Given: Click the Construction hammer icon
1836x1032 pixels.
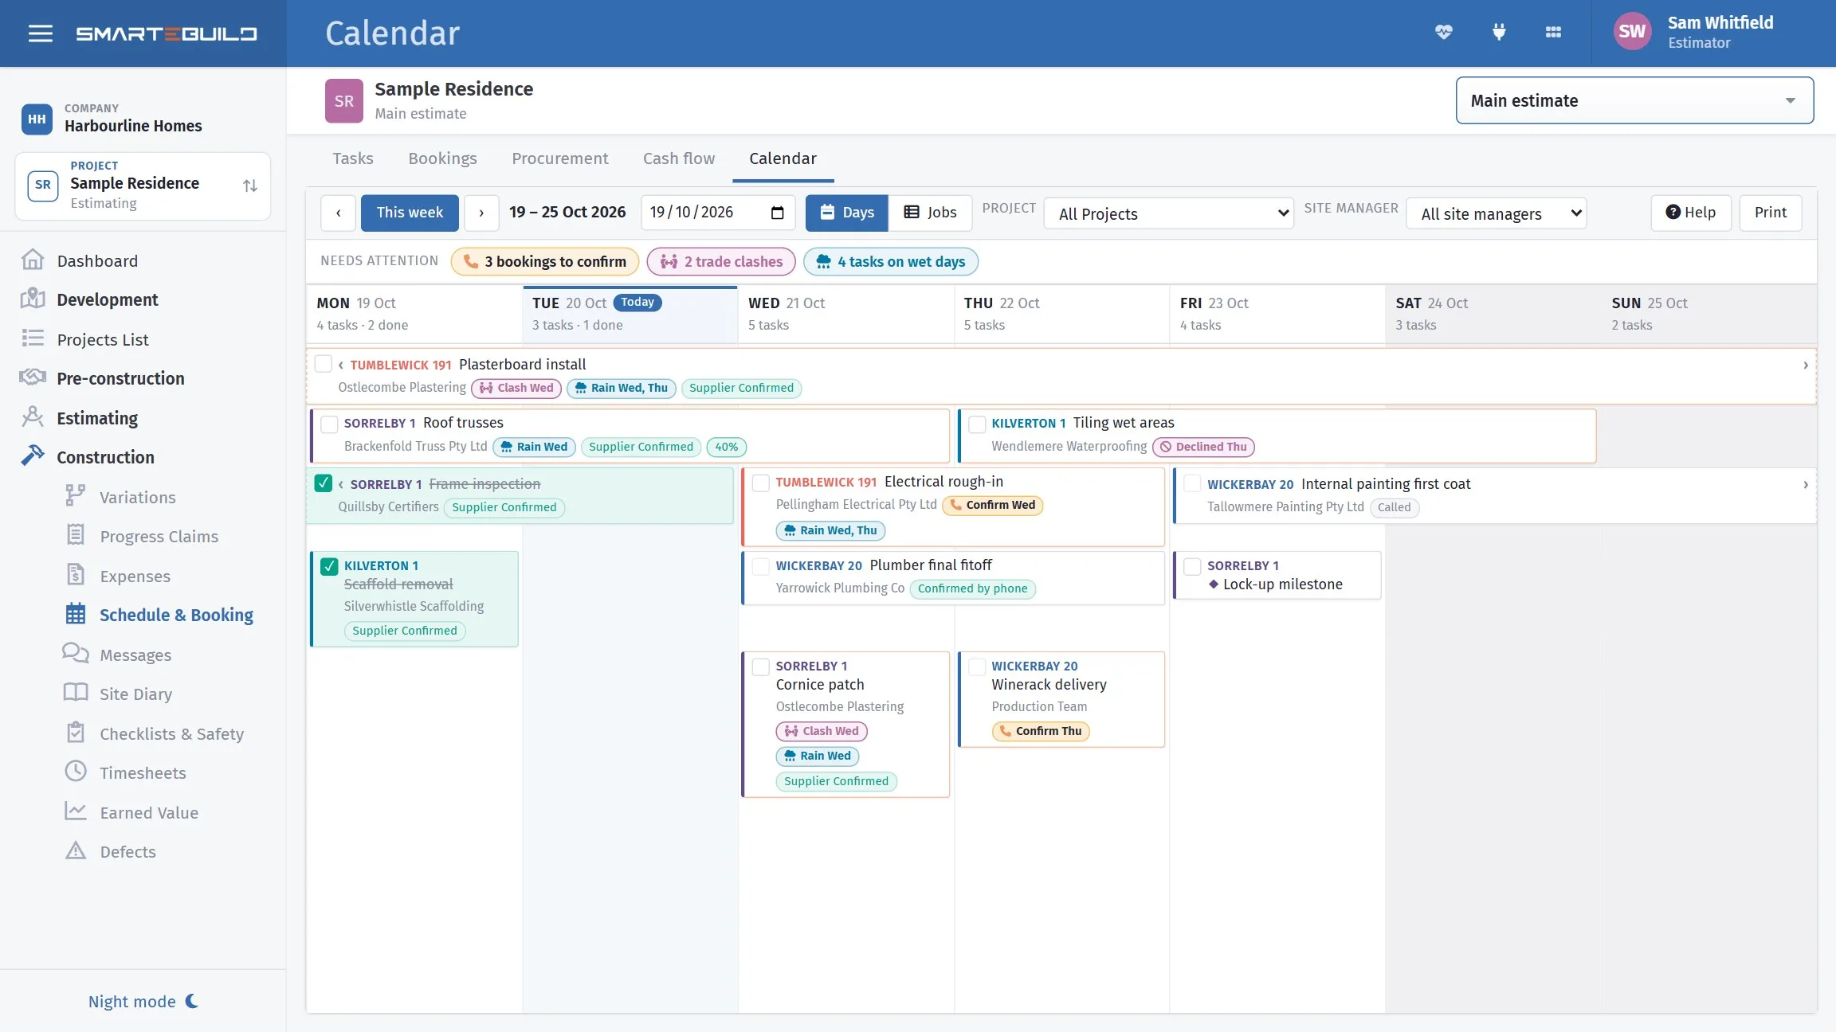Looking at the screenshot, I should [x=33, y=456].
